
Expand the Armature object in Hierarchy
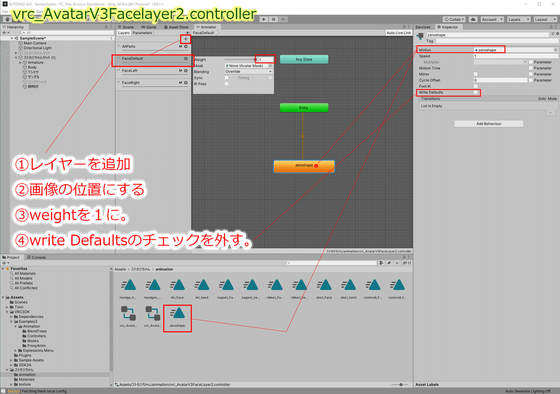[x=21, y=63]
